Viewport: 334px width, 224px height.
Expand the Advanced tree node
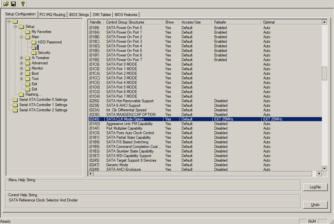pos(22,63)
